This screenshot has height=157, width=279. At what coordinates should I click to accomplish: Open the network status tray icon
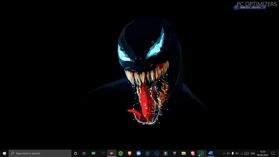coord(242,154)
